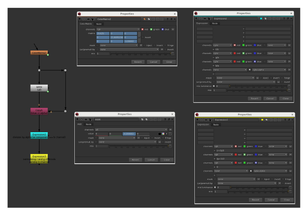Viewport: 307px width, 214px height.
Task: Click the Revert button in Expression2 properties
Action: 253,98
